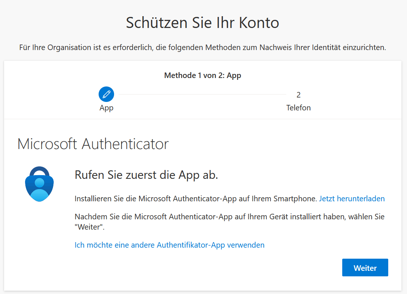Click the Methode 1 von 2: App title

tap(203, 75)
